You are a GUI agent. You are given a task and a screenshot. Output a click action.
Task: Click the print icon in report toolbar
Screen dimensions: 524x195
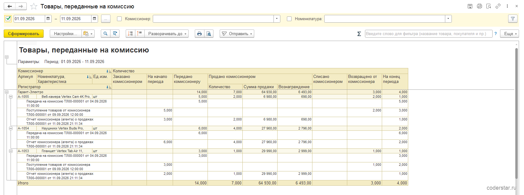tap(199, 34)
